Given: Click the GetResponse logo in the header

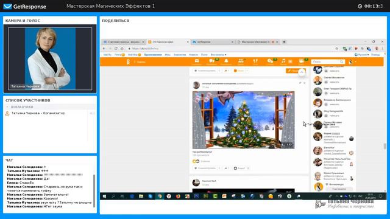Looking at the screenshot, I should [25, 7].
